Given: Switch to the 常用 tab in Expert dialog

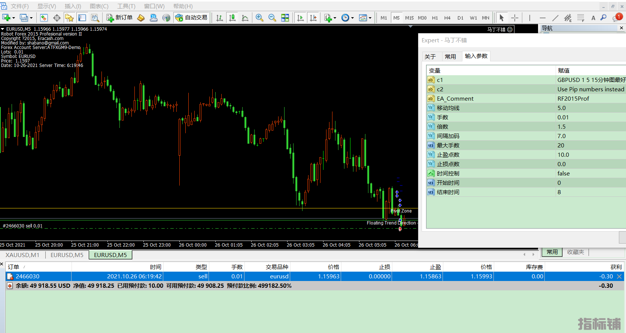Looking at the screenshot, I should click(x=450, y=56).
